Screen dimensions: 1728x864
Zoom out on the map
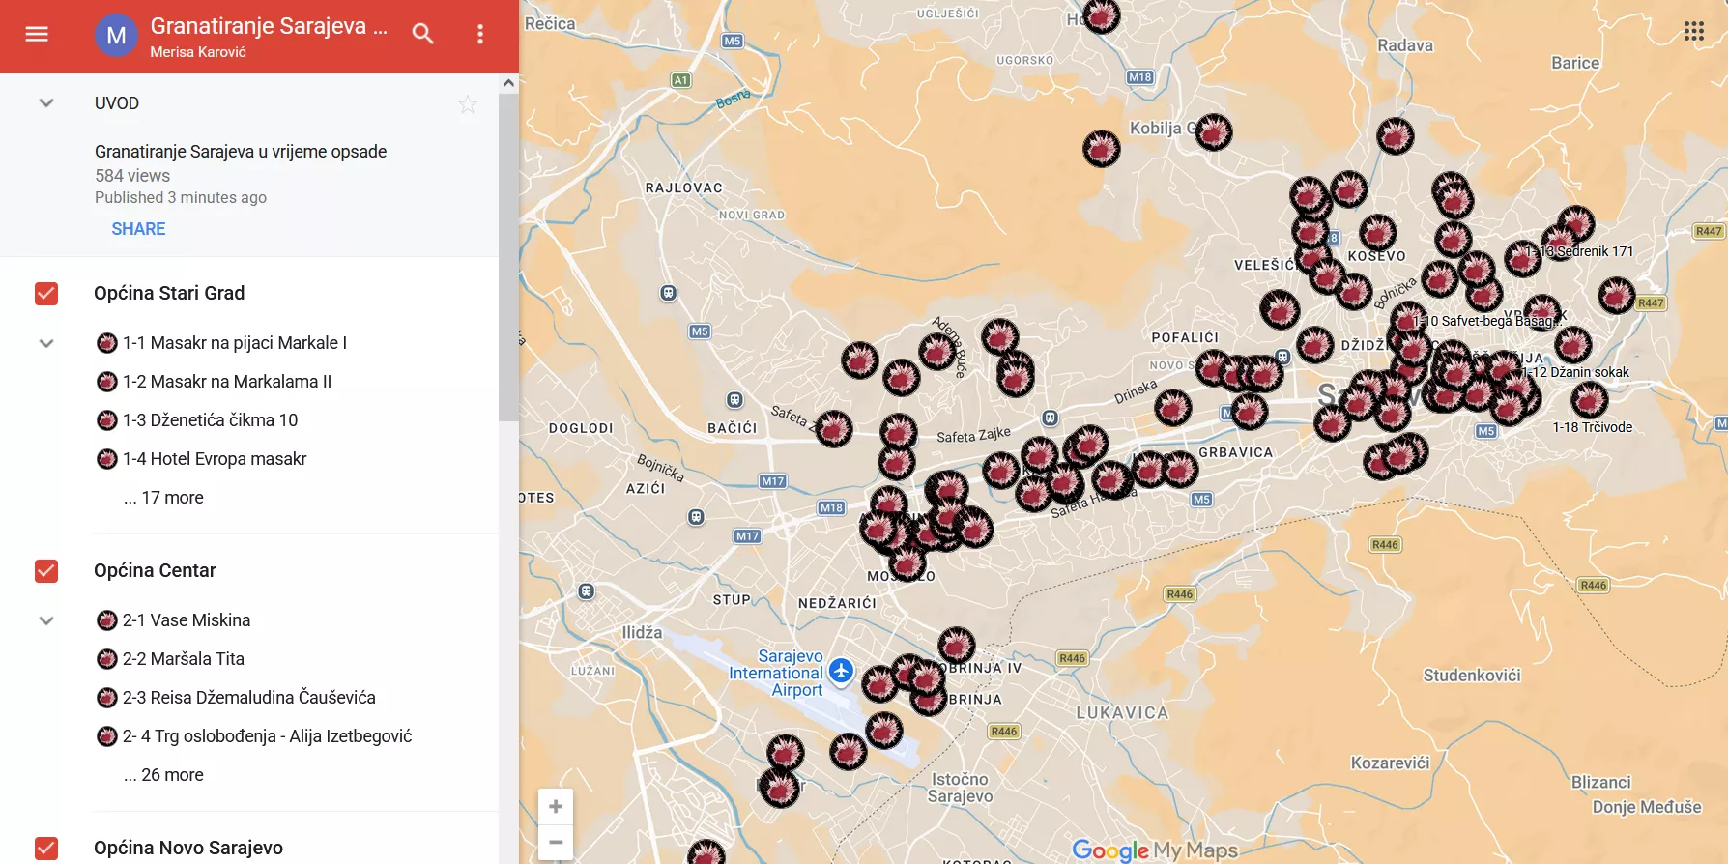pyautogui.click(x=556, y=842)
